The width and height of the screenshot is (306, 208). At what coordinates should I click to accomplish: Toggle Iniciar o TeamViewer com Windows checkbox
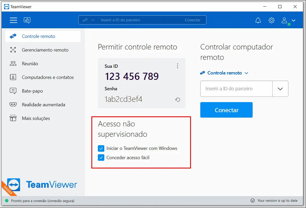pyautogui.click(x=101, y=148)
